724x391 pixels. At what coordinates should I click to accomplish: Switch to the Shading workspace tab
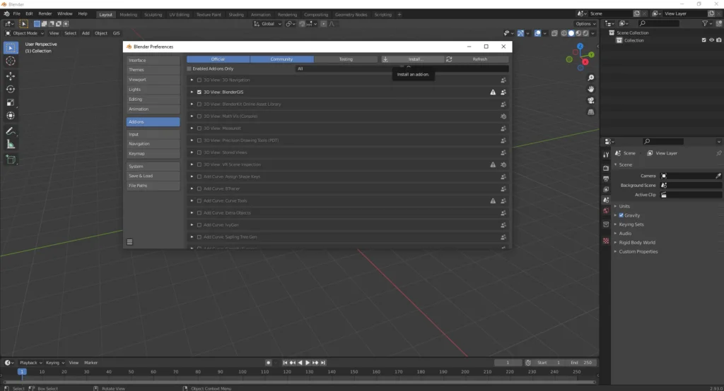click(x=236, y=15)
